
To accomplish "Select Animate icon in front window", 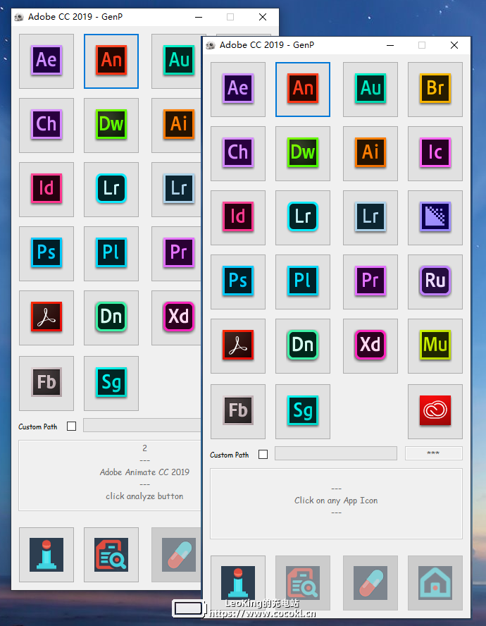I will coord(302,89).
